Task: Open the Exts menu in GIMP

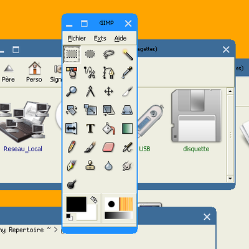Action: coord(100,39)
